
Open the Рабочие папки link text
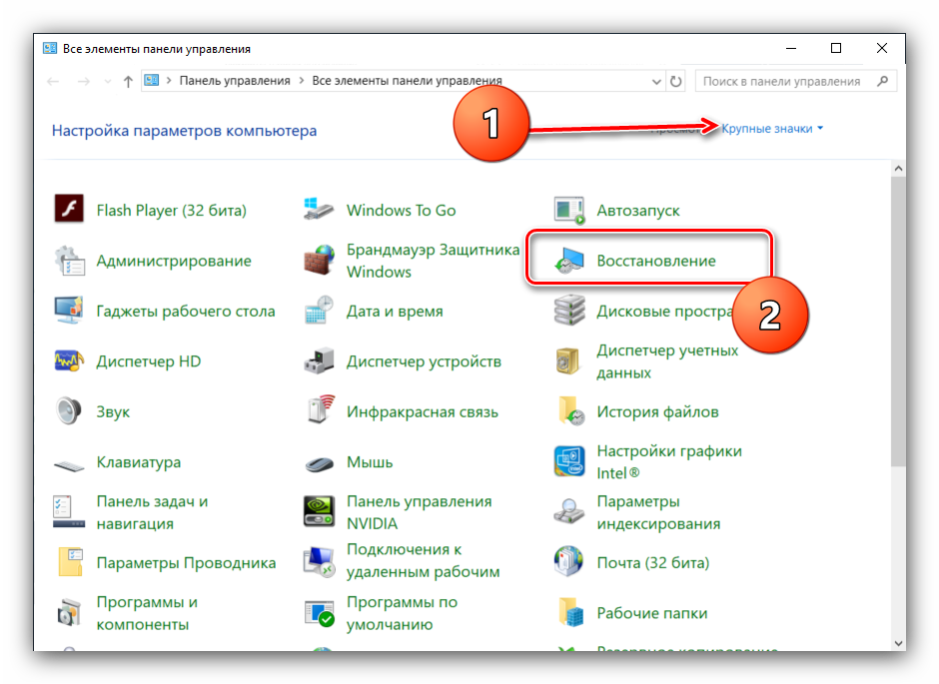[651, 613]
